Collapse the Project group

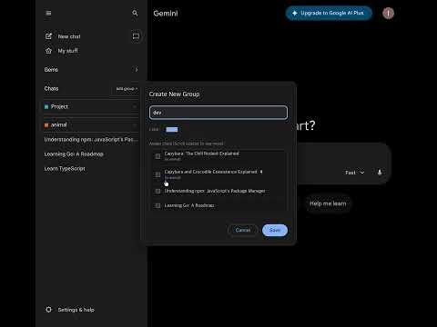[x=135, y=106]
